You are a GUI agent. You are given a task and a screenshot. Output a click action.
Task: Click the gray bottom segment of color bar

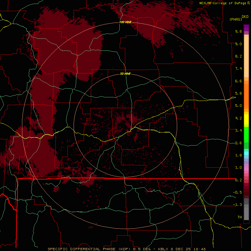pos(246,214)
